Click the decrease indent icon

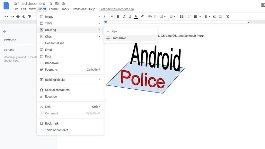coord(214,16)
